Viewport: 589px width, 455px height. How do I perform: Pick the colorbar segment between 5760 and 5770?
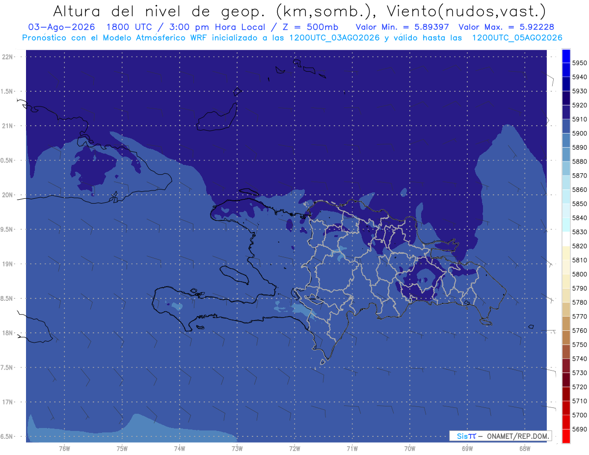[566, 323]
